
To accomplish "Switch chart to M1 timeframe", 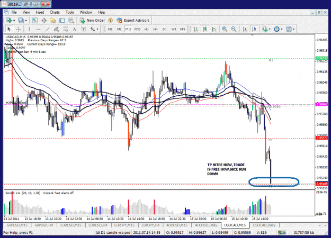I will (x=110, y=29).
